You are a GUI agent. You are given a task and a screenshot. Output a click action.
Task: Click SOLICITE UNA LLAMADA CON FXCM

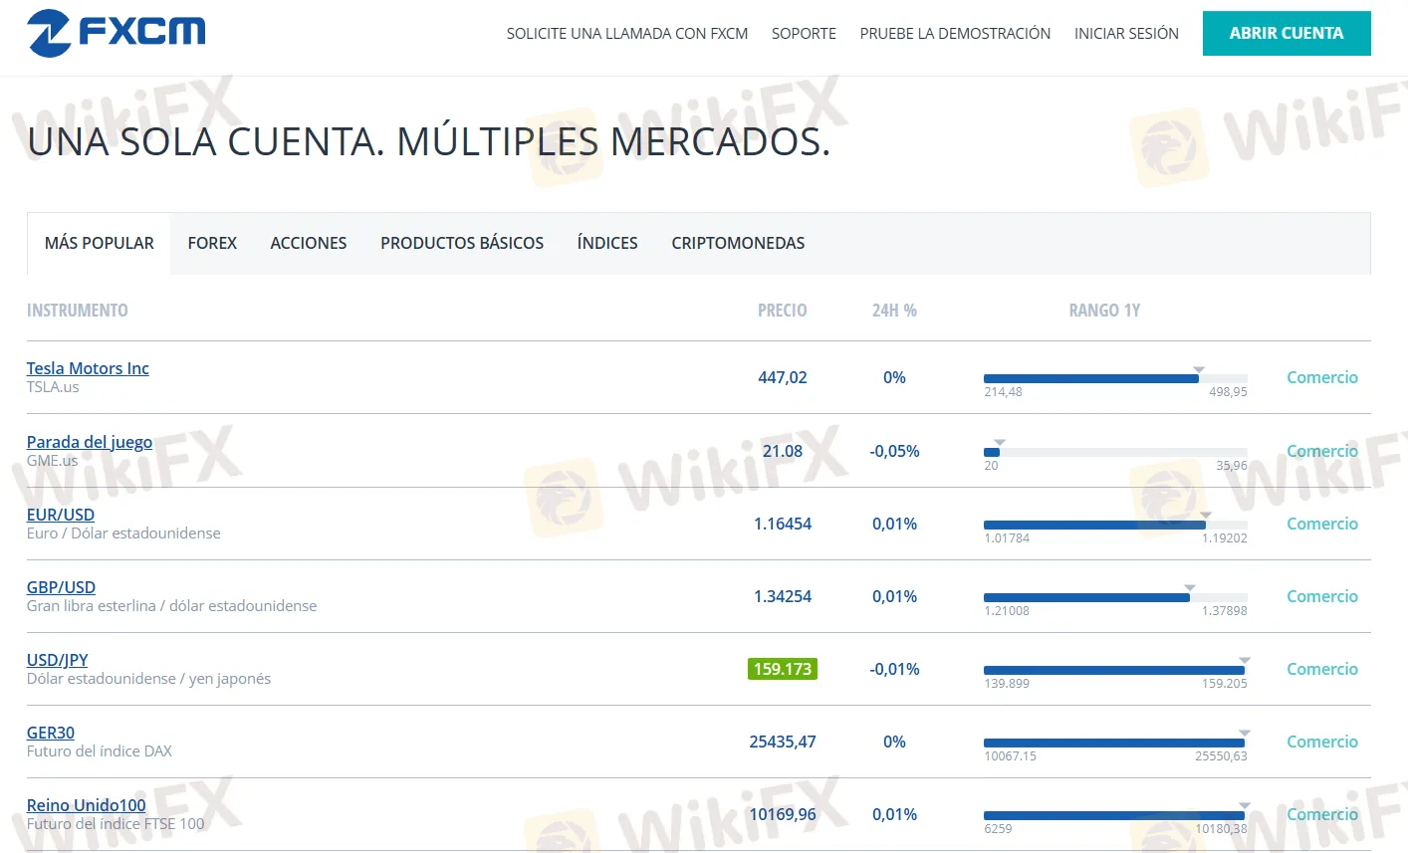(x=627, y=33)
